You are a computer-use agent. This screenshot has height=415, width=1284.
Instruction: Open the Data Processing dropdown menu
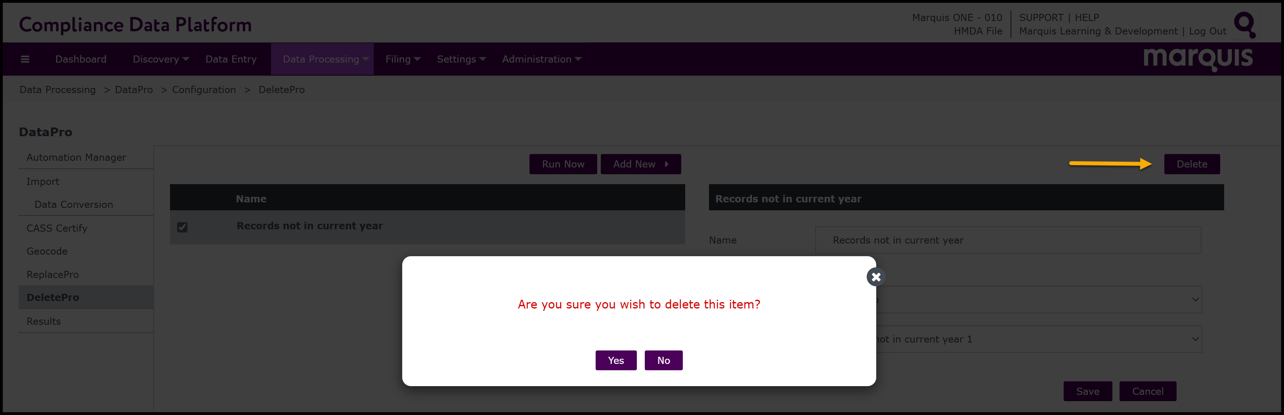point(325,59)
